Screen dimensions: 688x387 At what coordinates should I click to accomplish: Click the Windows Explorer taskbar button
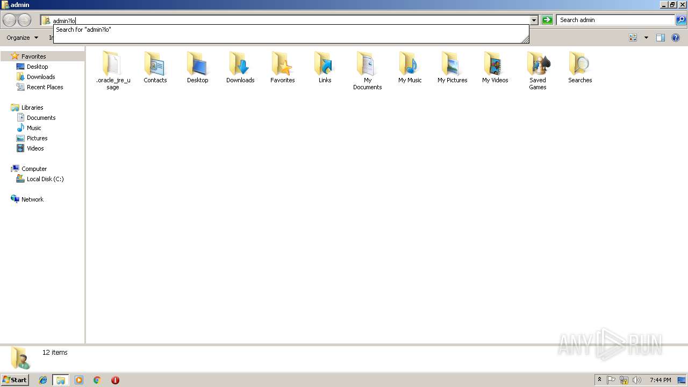coord(61,380)
